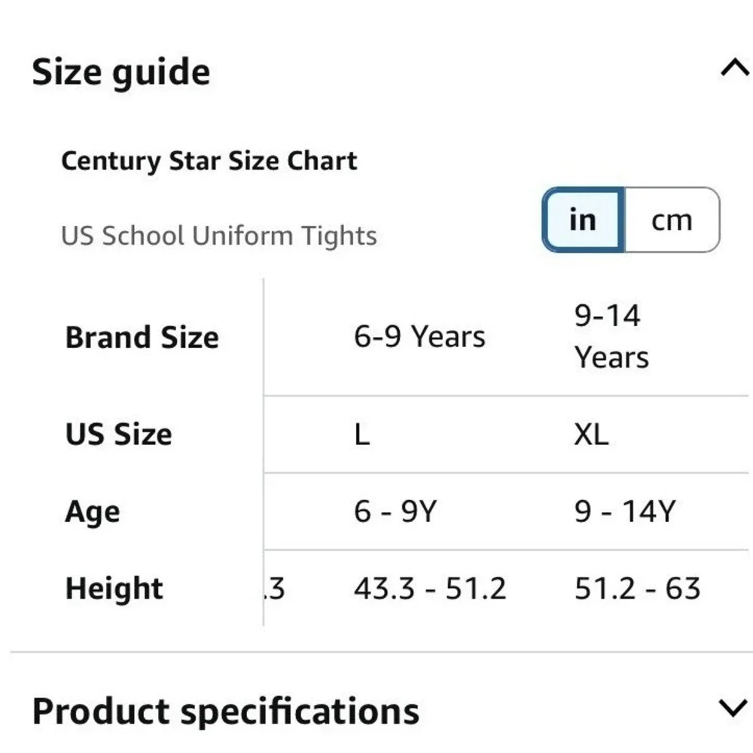Click the US School Uniform Tights label
Screen dimensions: 753x753
click(x=219, y=236)
